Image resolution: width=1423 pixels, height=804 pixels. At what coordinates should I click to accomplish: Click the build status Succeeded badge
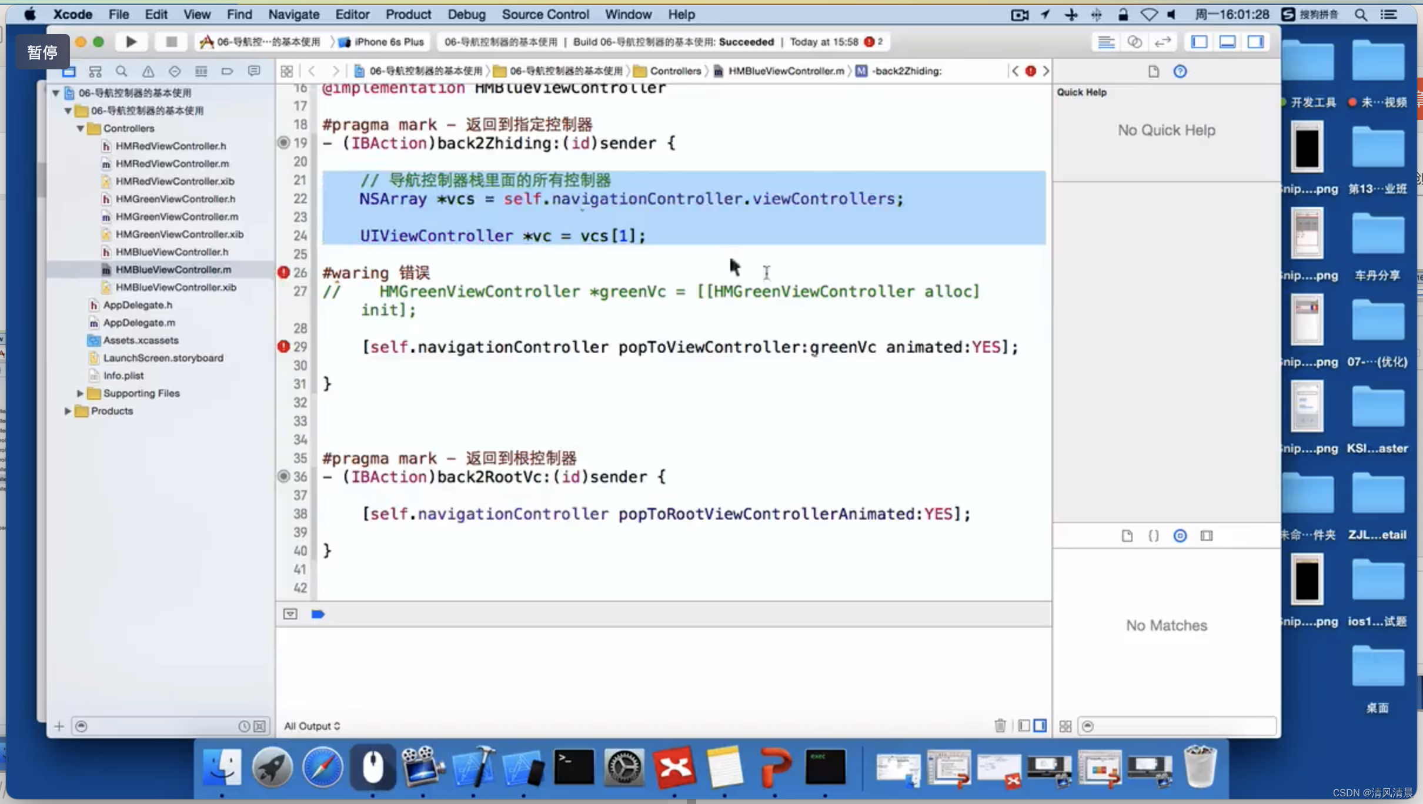point(746,42)
